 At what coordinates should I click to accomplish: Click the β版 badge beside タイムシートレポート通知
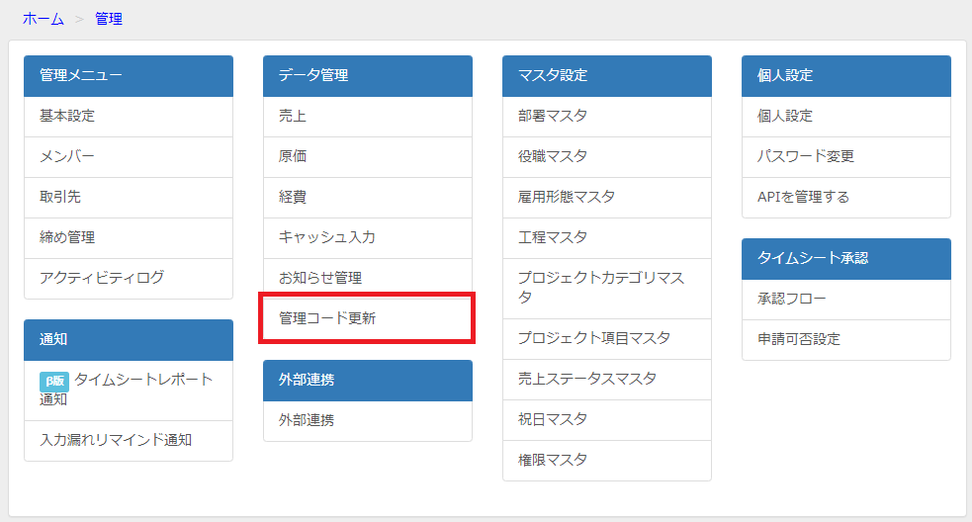54,382
